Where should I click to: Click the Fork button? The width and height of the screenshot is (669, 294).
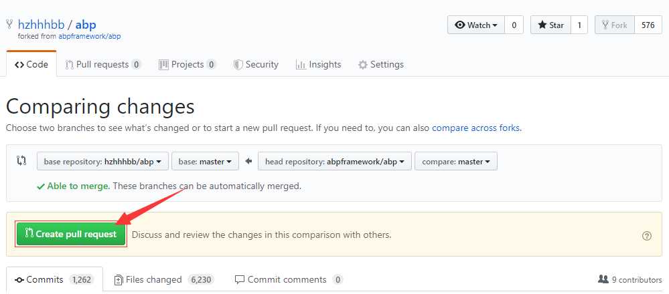pyautogui.click(x=615, y=25)
